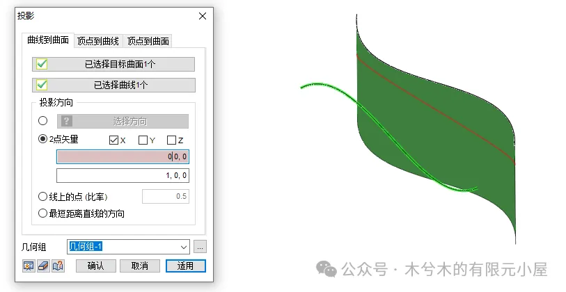Uncheck the X axis checkbox
Image resolution: width=566 pixels, height=292 pixels.
pyautogui.click(x=113, y=140)
